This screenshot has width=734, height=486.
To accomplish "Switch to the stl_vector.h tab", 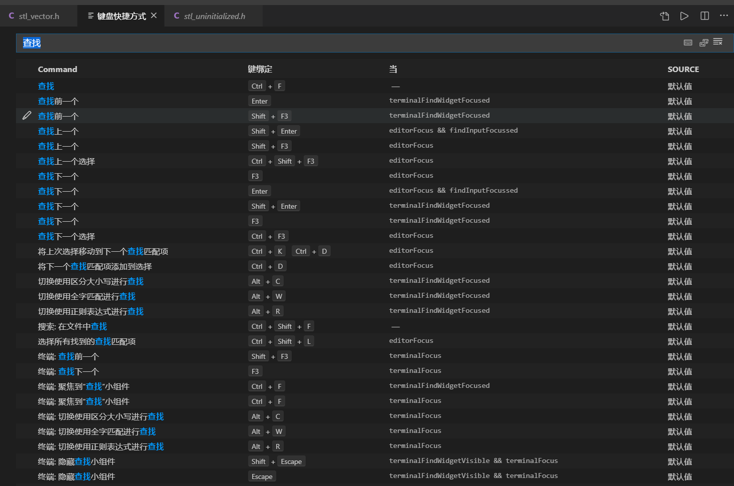I will [38, 16].
